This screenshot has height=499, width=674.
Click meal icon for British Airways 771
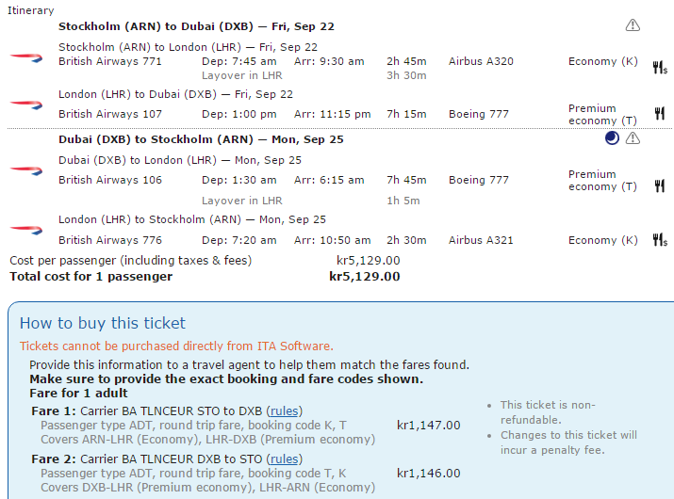[x=660, y=67]
